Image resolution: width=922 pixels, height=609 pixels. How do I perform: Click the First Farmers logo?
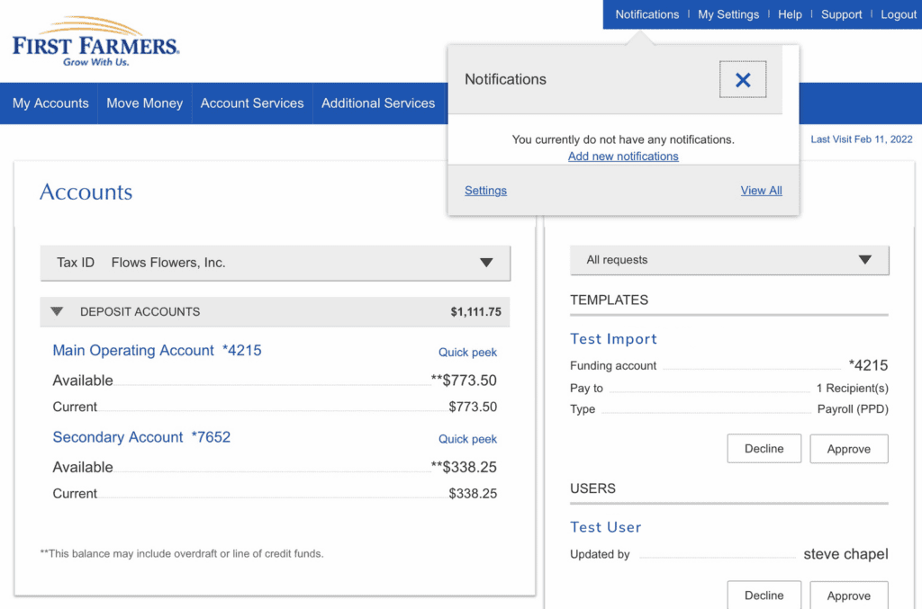click(95, 41)
